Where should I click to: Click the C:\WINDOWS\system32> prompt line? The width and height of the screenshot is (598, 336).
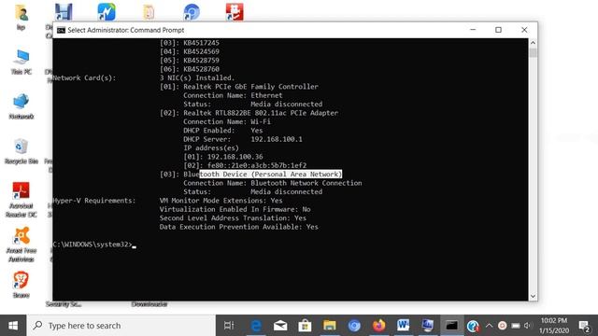[x=94, y=245]
